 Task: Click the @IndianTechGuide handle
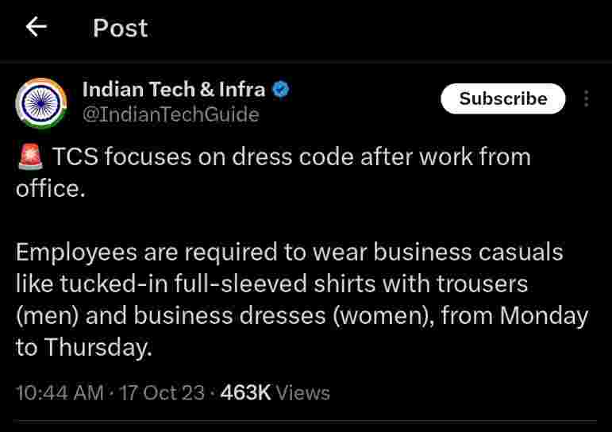171,115
